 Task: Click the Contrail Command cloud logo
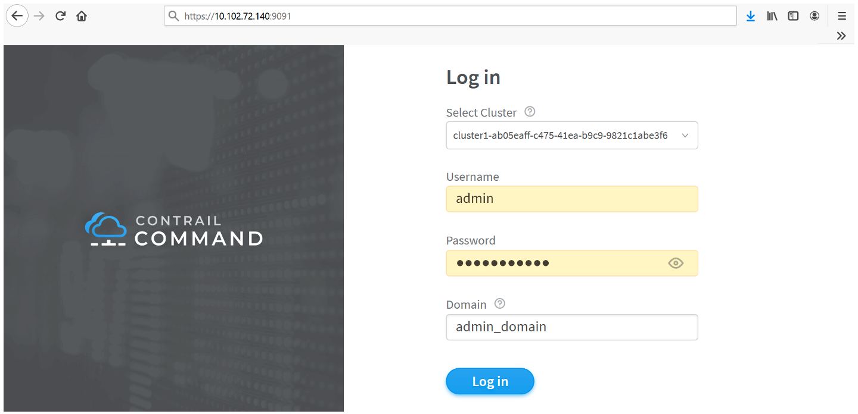click(x=105, y=229)
